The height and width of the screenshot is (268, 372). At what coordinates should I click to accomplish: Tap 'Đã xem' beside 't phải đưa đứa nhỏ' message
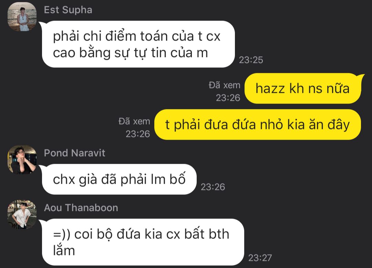click(134, 121)
